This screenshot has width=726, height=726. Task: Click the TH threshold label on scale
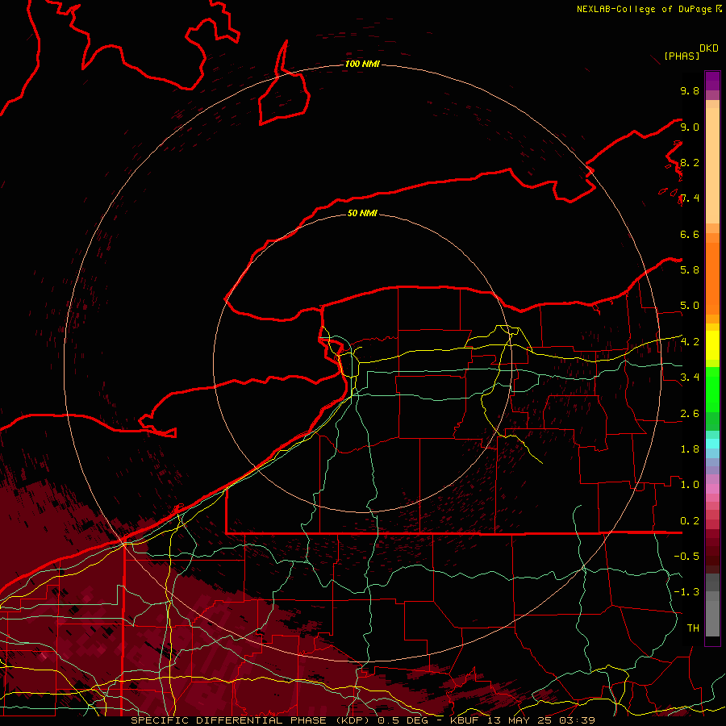tap(693, 628)
